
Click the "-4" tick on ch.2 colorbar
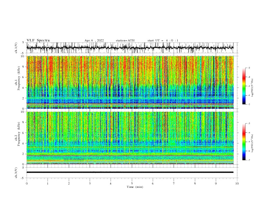coord(249,133)
